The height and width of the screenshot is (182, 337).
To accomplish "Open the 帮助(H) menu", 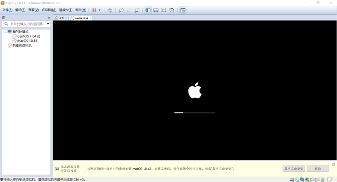I will click(x=81, y=10).
